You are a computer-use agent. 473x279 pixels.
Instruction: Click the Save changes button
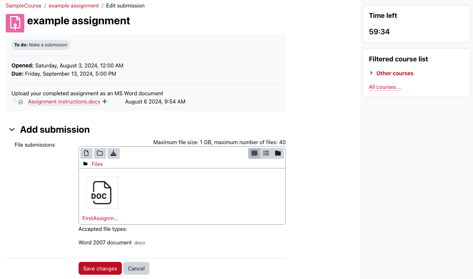(100, 268)
